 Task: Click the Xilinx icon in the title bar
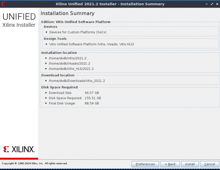point(4,4)
